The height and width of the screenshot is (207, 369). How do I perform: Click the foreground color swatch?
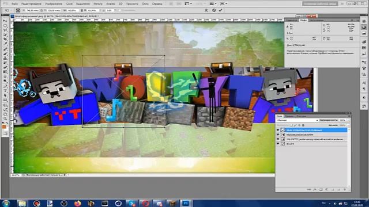tap(4, 127)
